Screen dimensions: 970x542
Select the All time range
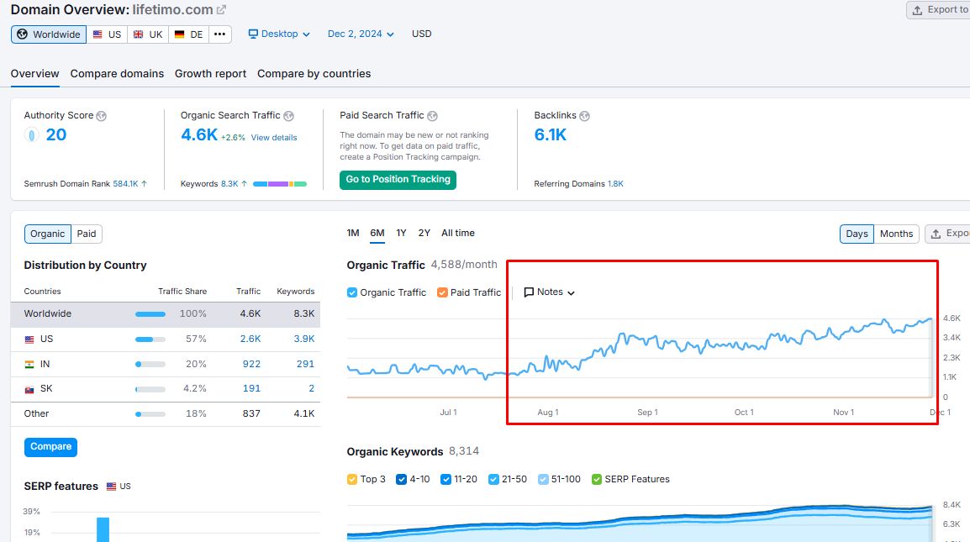coord(458,234)
